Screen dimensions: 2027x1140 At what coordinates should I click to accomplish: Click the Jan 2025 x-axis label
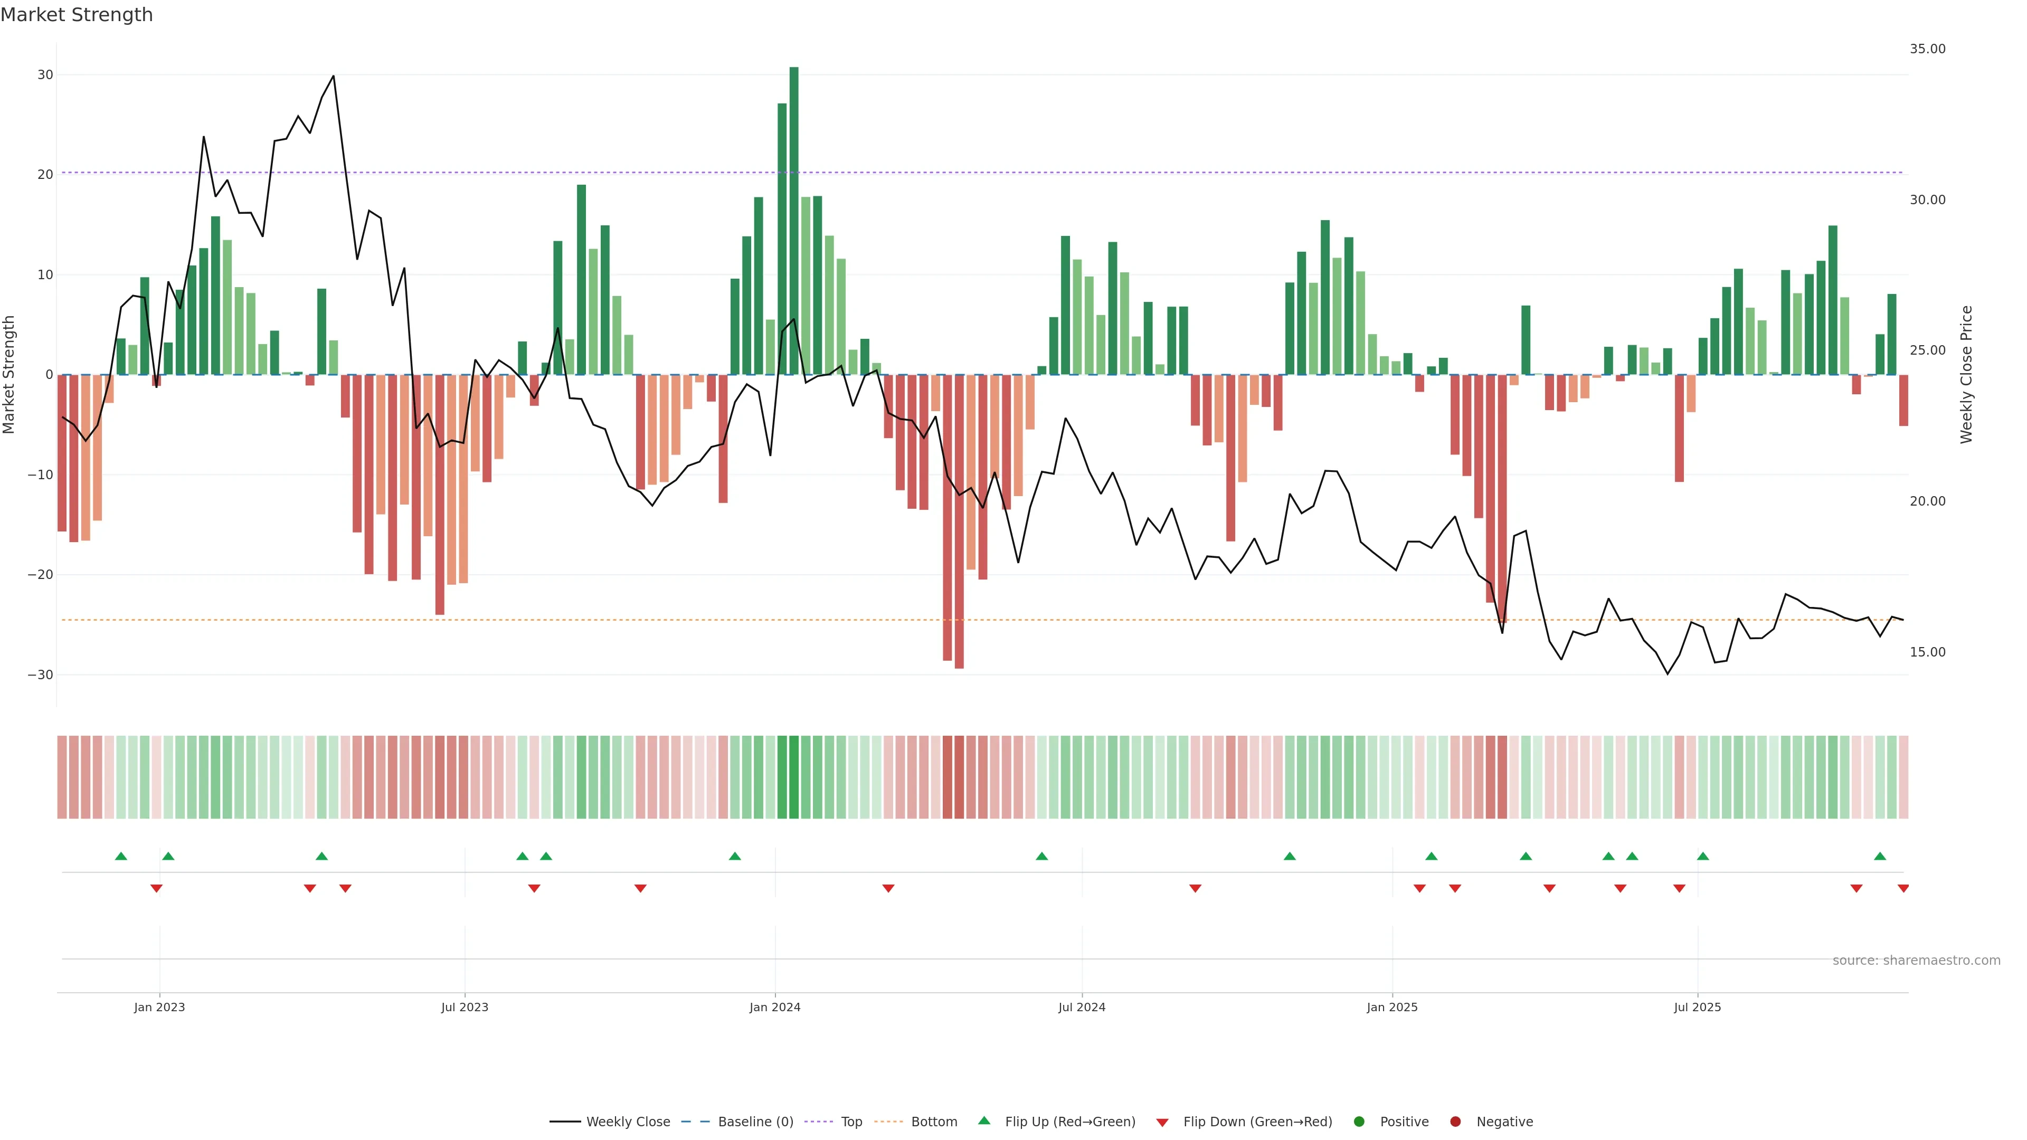pos(1392,1007)
